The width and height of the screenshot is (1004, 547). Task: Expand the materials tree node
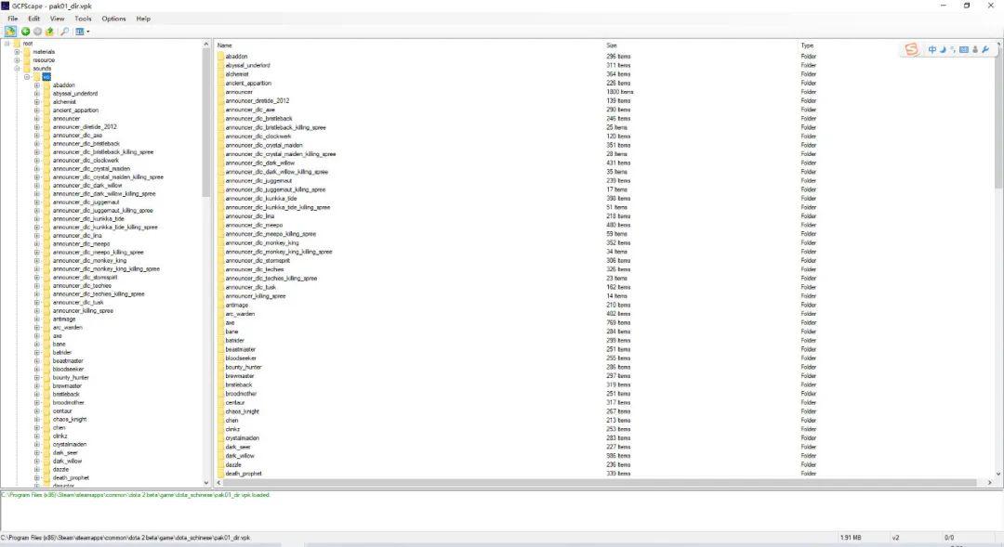pos(18,52)
